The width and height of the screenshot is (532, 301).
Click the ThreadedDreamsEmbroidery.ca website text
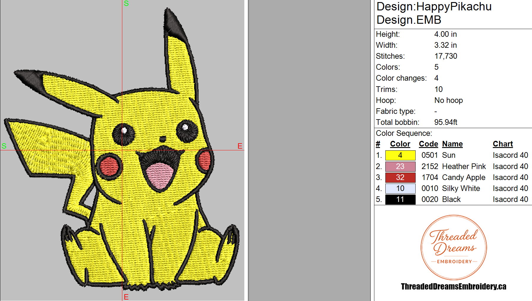(x=453, y=286)
